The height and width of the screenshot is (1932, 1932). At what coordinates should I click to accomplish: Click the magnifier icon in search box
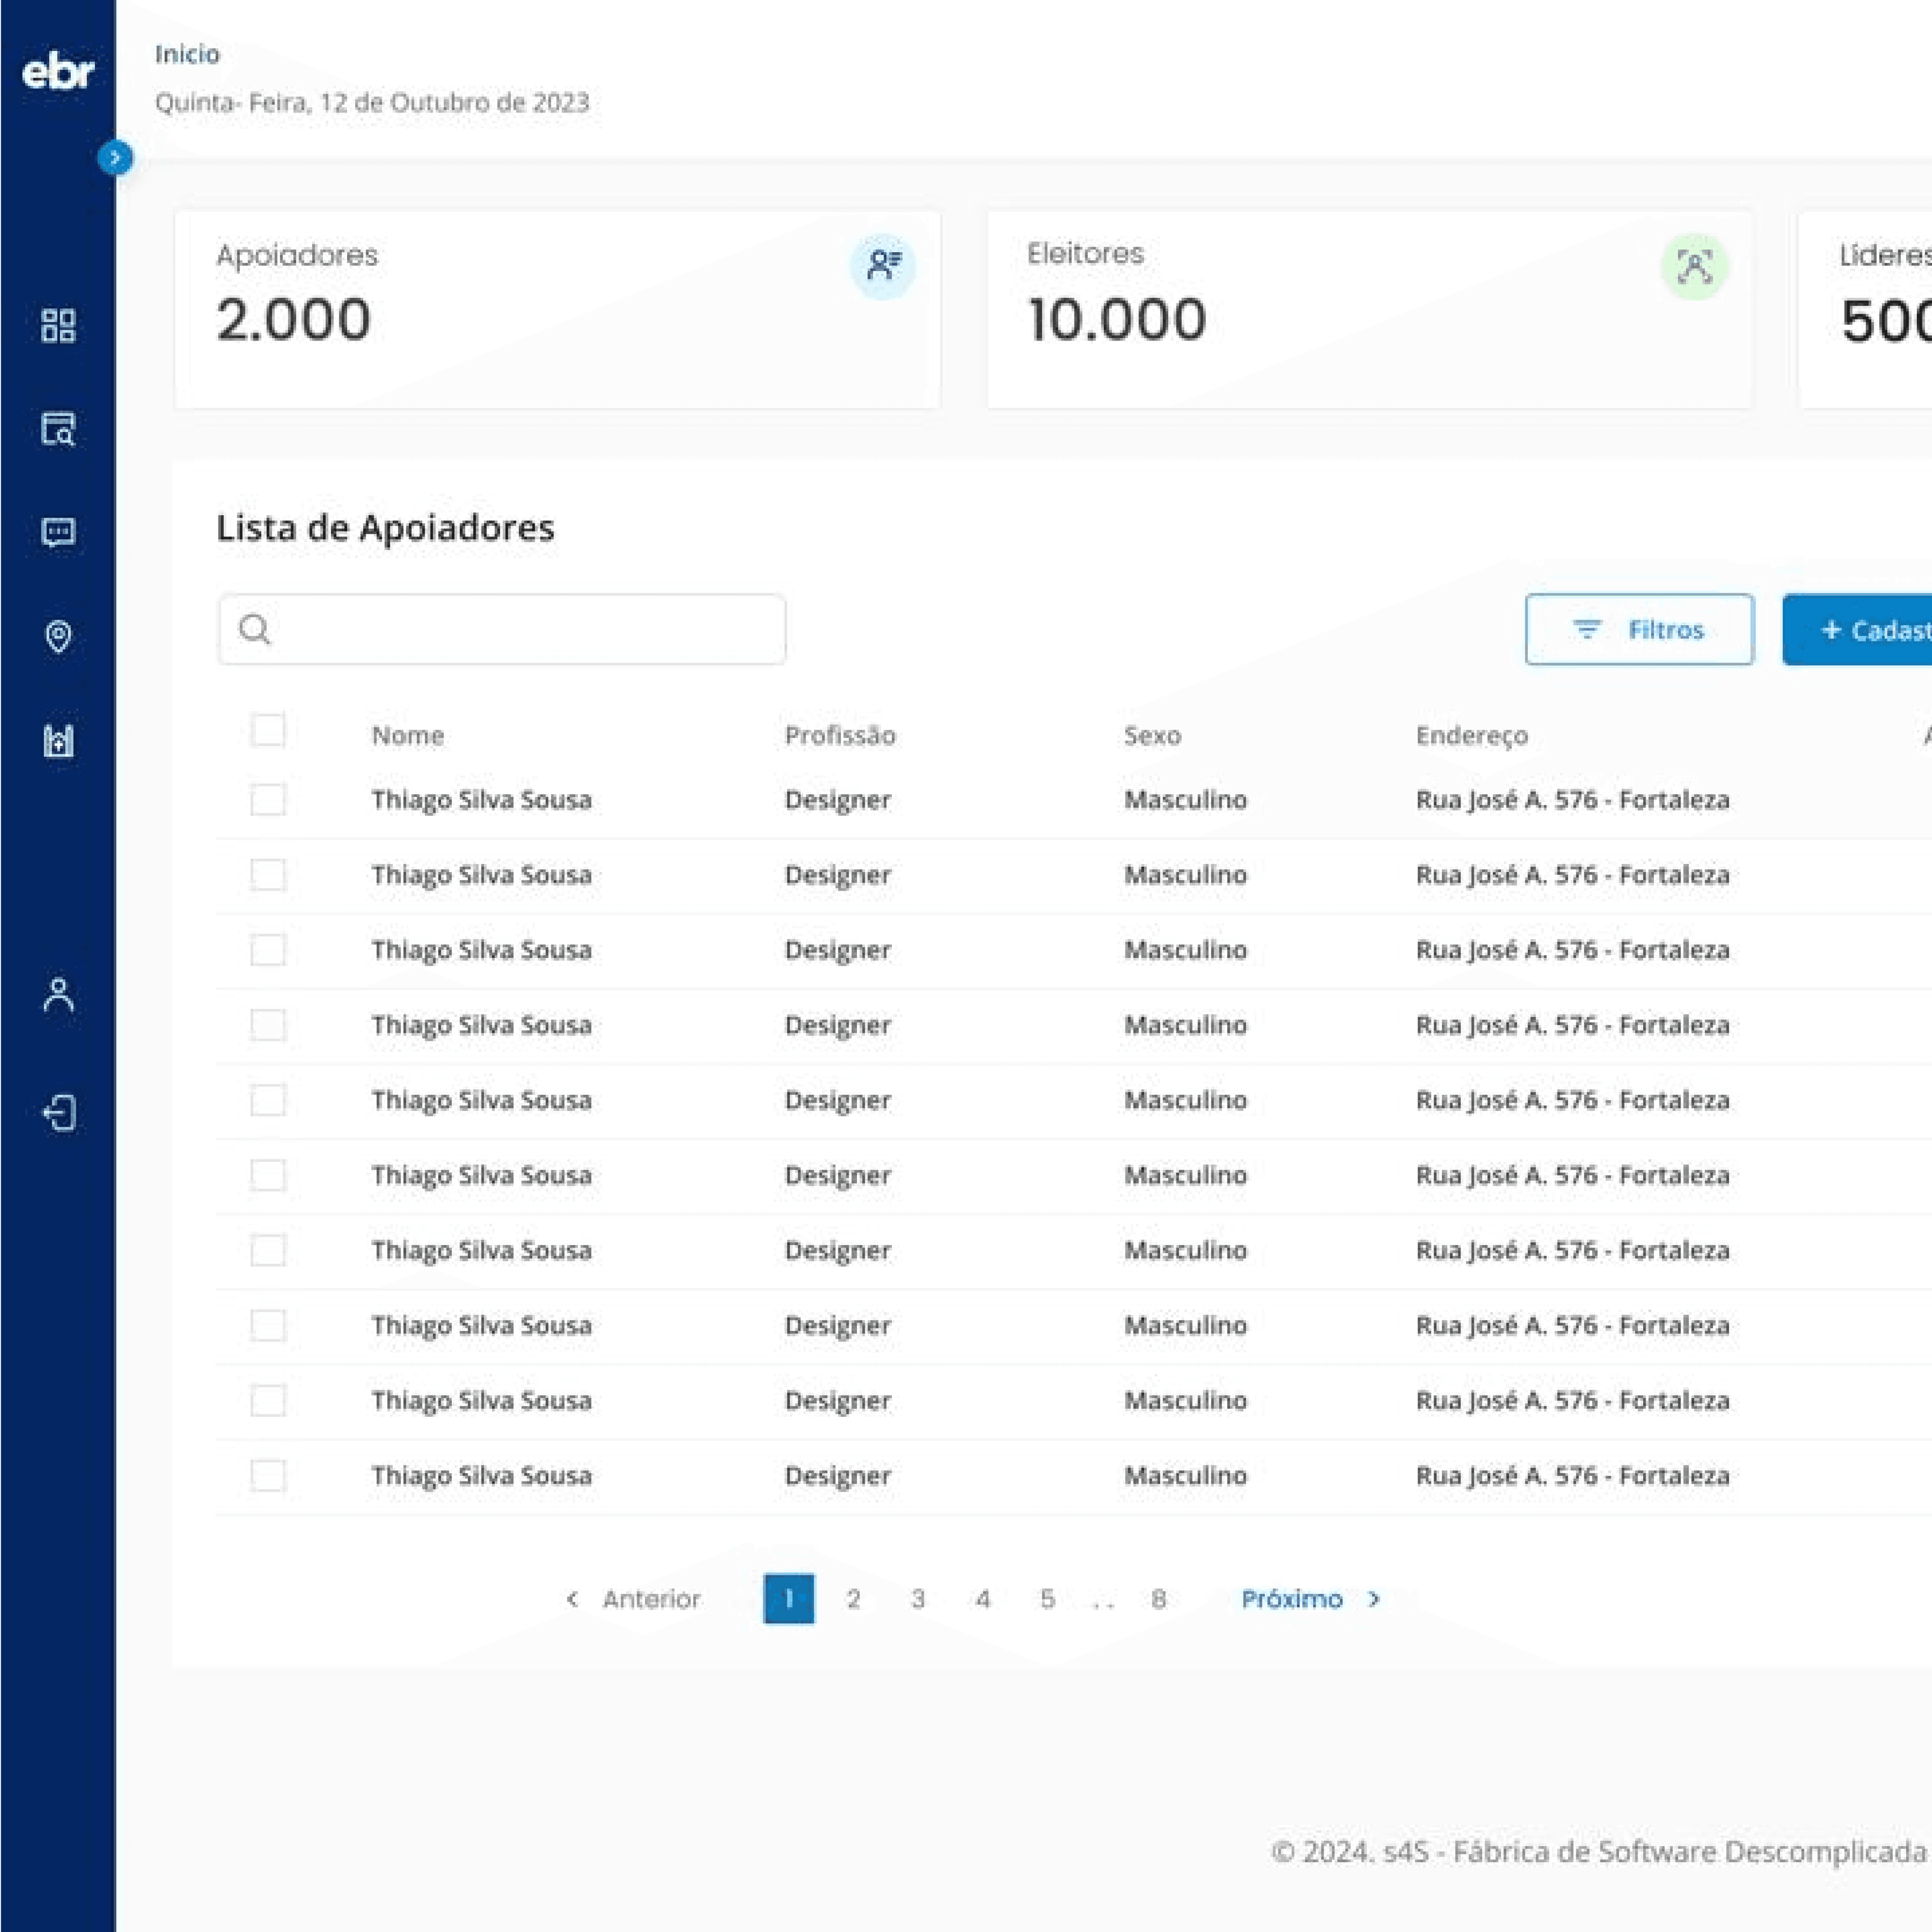[x=255, y=629]
